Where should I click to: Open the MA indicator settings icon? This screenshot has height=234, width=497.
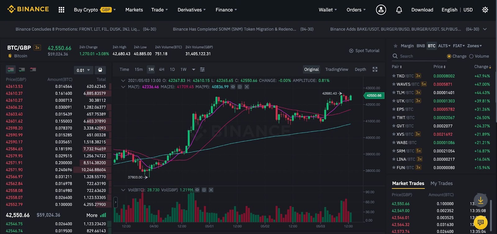(240, 87)
